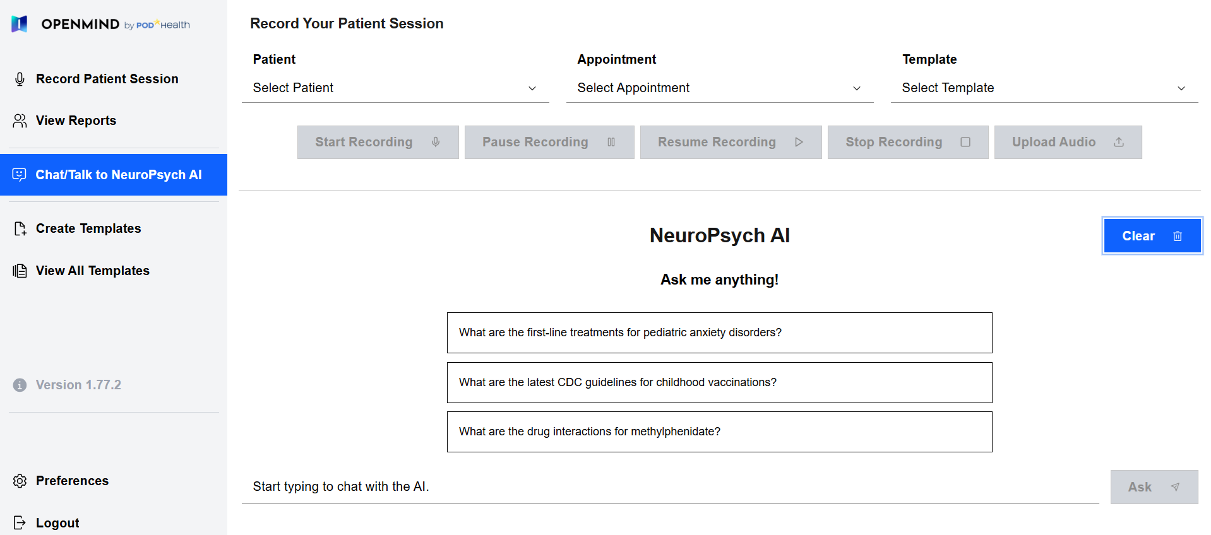Focus the chat message input field

(669, 486)
